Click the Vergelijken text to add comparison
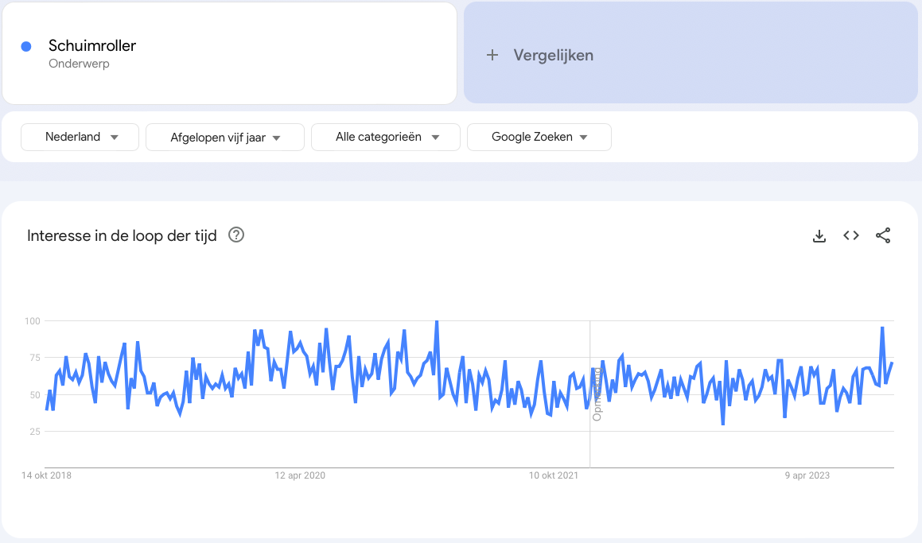The image size is (922, 543). pyautogui.click(x=553, y=55)
